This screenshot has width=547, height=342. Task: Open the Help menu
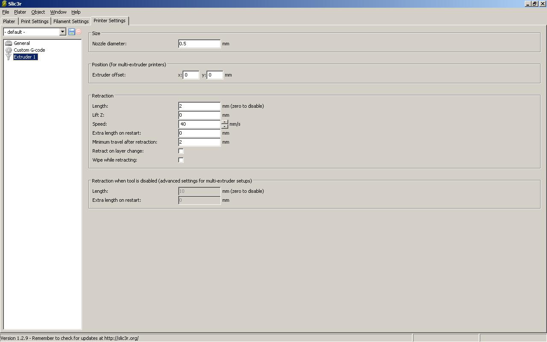76,12
